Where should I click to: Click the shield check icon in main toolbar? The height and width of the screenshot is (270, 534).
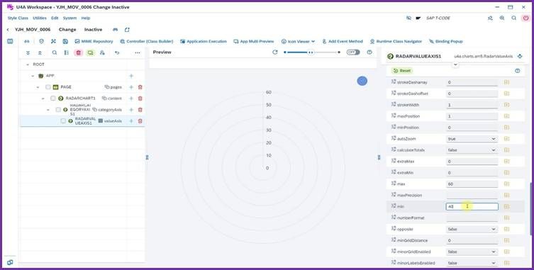click(42, 41)
